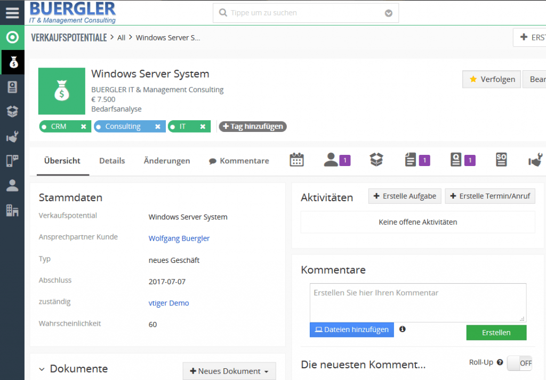Open the building organizations sidebar icon
This screenshot has width=546, height=380.
click(12, 210)
